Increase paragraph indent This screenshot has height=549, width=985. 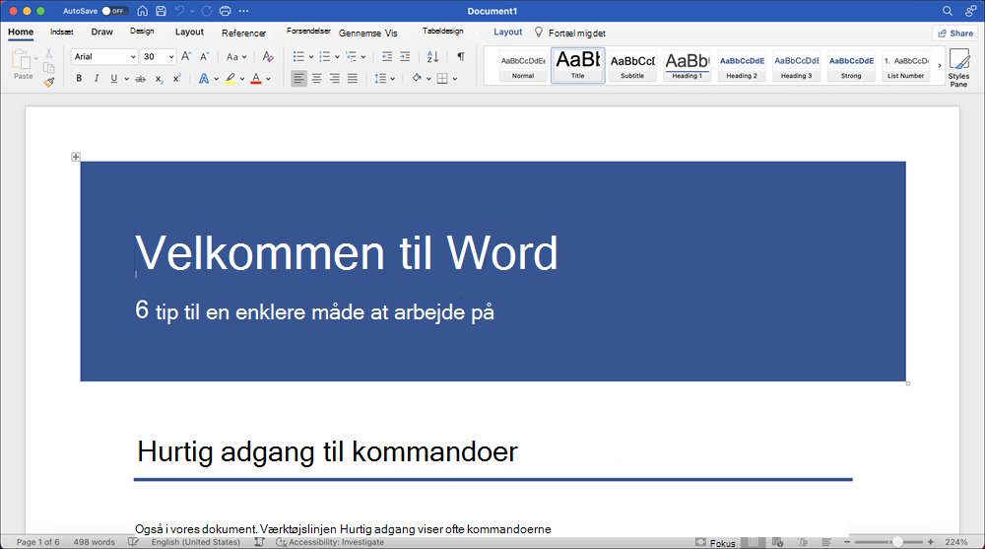[x=405, y=56]
